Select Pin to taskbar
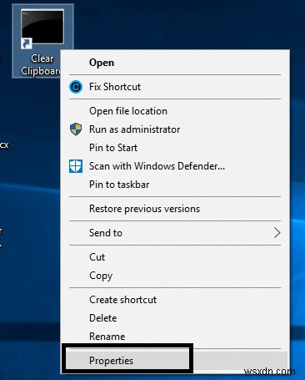Viewport: 305px width, 380px height. pos(175,185)
